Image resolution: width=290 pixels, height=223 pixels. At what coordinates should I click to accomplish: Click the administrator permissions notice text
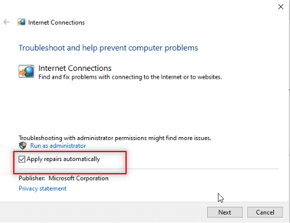(115, 138)
